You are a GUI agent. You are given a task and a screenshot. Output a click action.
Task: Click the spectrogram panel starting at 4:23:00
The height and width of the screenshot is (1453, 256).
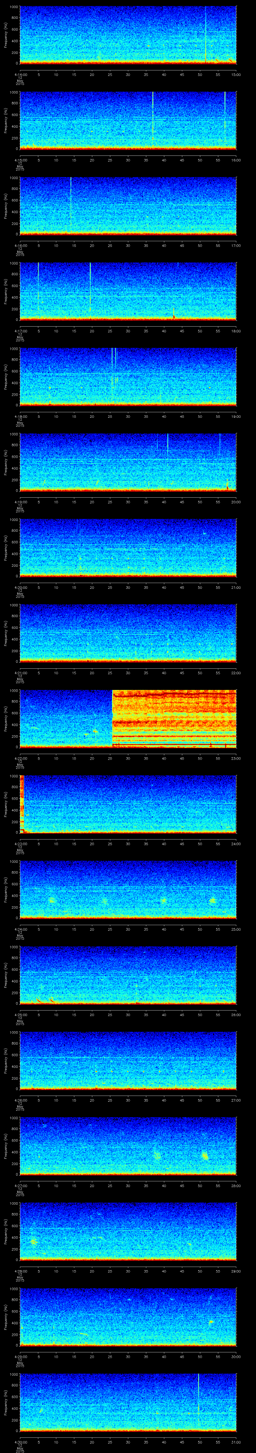point(128,805)
